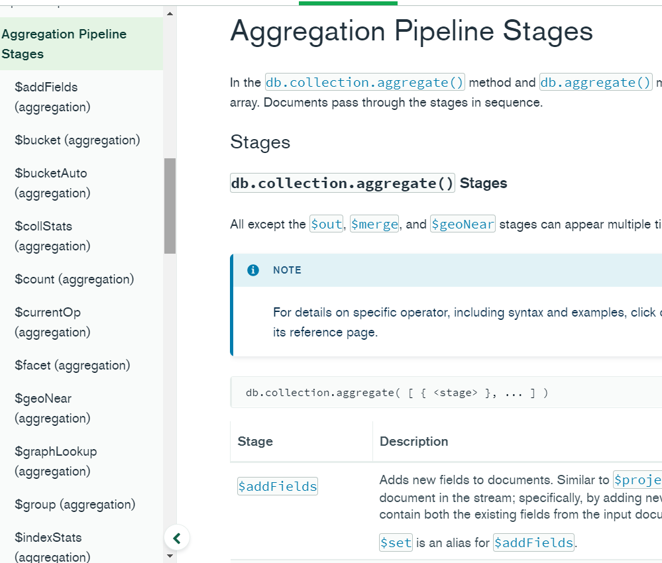Click the sidebar scroll up arrow

click(170, 13)
